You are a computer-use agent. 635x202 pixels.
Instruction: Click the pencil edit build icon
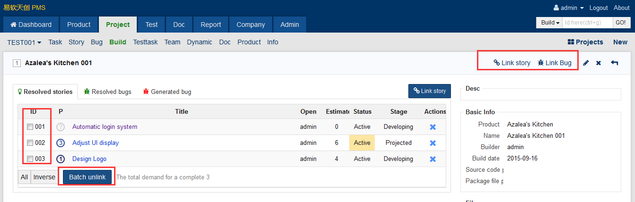click(x=586, y=63)
